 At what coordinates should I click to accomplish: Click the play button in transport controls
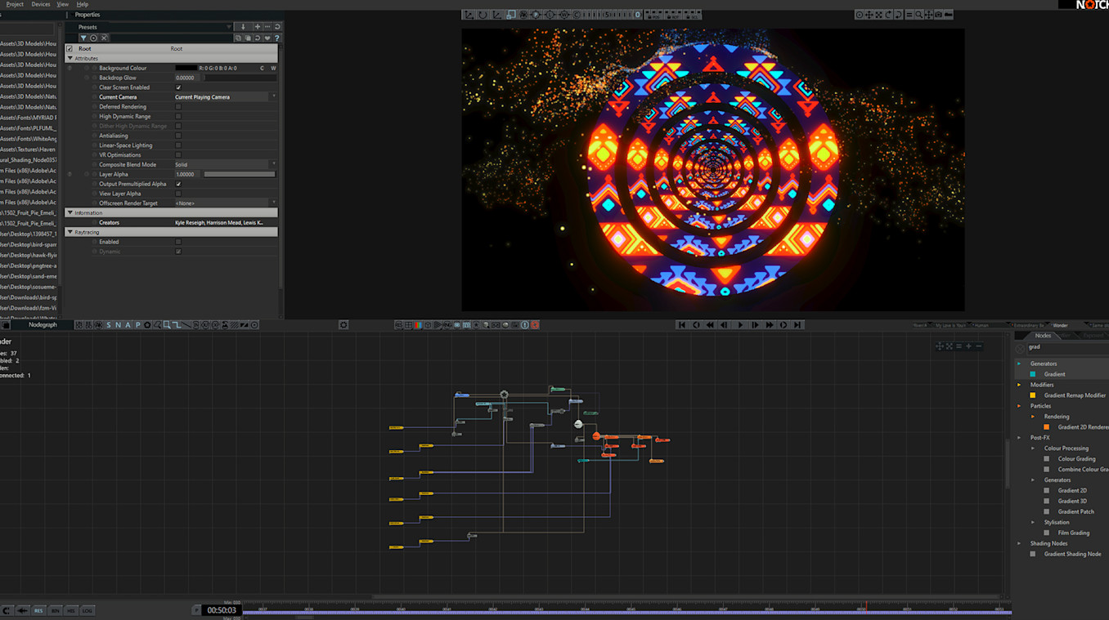tap(741, 325)
